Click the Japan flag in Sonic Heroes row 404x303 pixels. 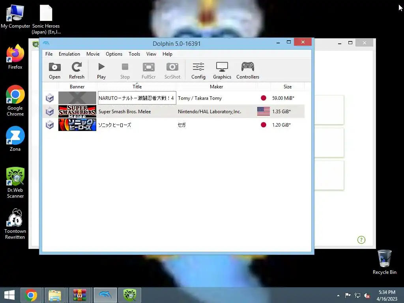click(x=263, y=125)
